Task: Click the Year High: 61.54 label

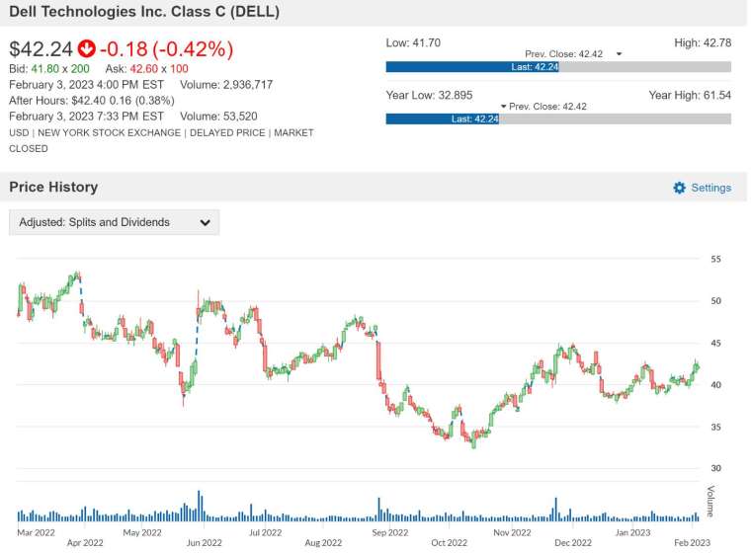Action: 690,95
